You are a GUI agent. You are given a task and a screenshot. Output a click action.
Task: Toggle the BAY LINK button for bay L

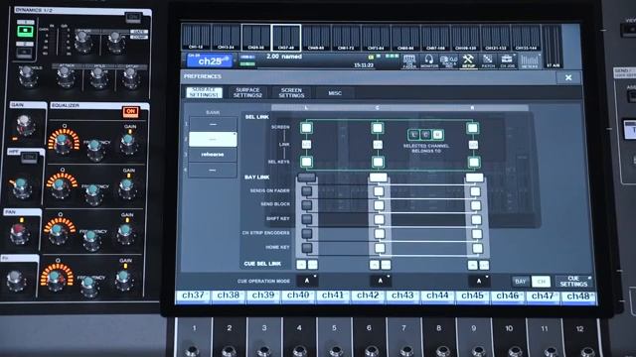click(x=307, y=177)
